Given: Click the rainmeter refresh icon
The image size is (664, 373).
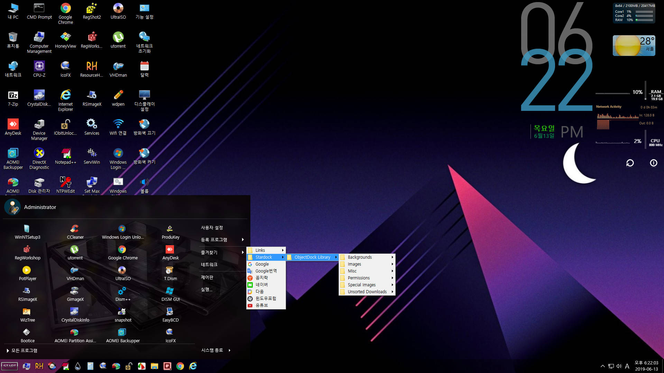Looking at the screenshot, I should (x=630, y=163).
